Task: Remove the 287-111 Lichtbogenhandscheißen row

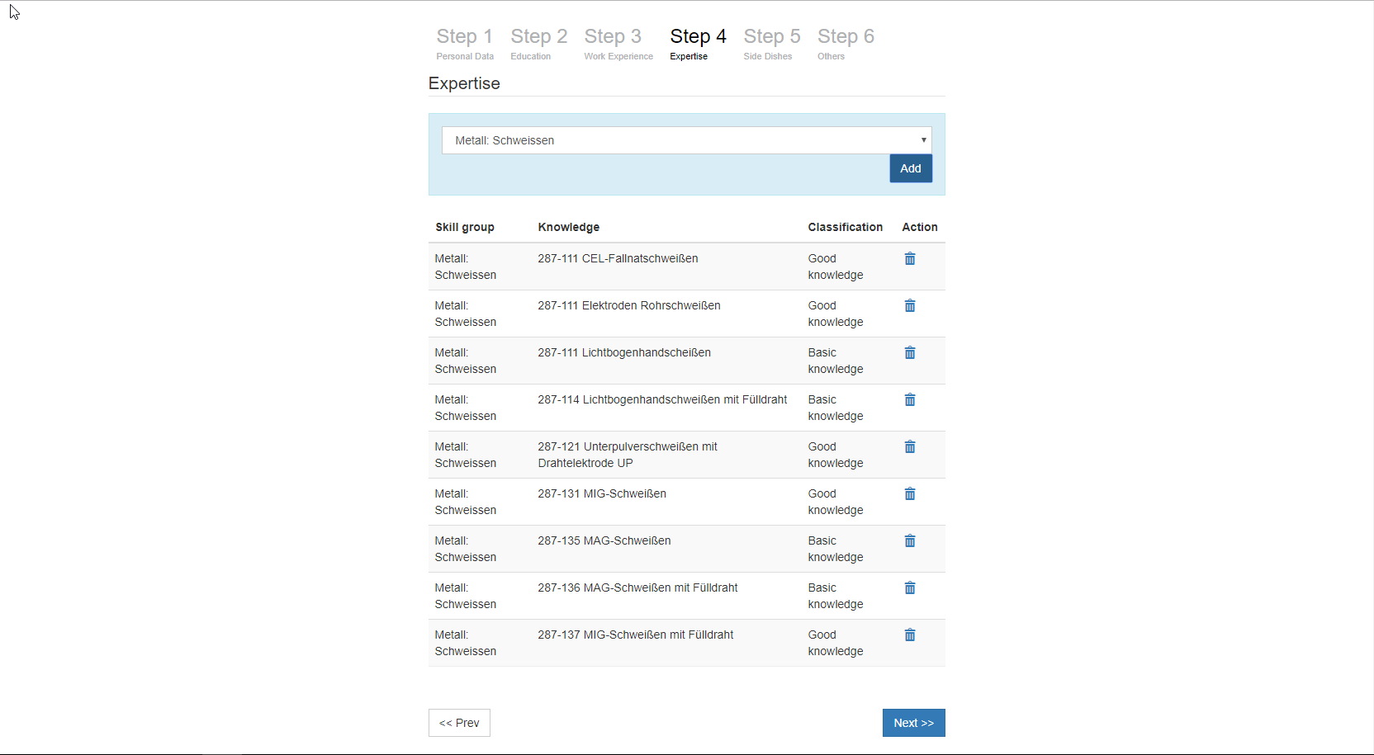Action: [909, 353]
